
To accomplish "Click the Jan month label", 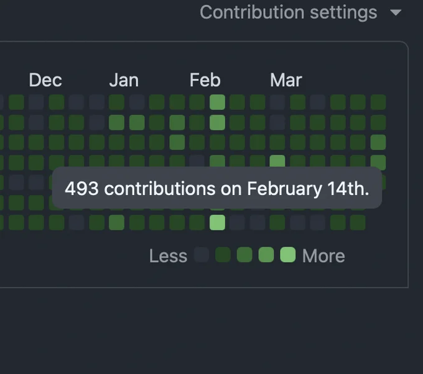I will pos(124,80).
